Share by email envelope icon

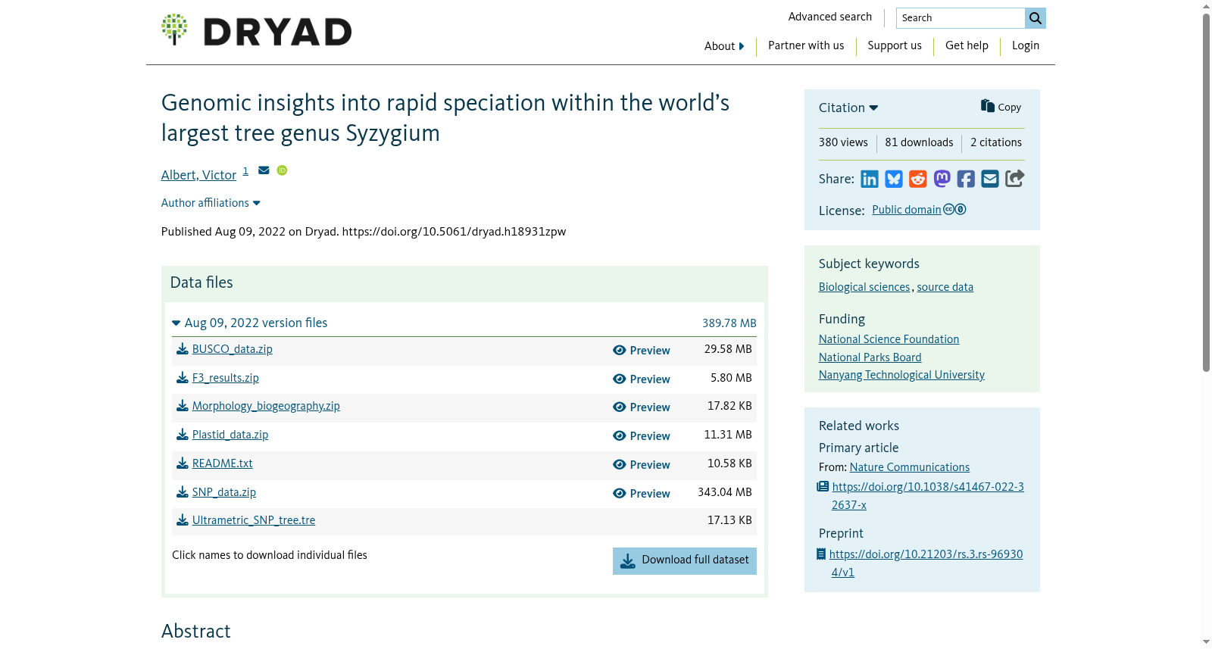pyautogui.click(x=990, y=179)
